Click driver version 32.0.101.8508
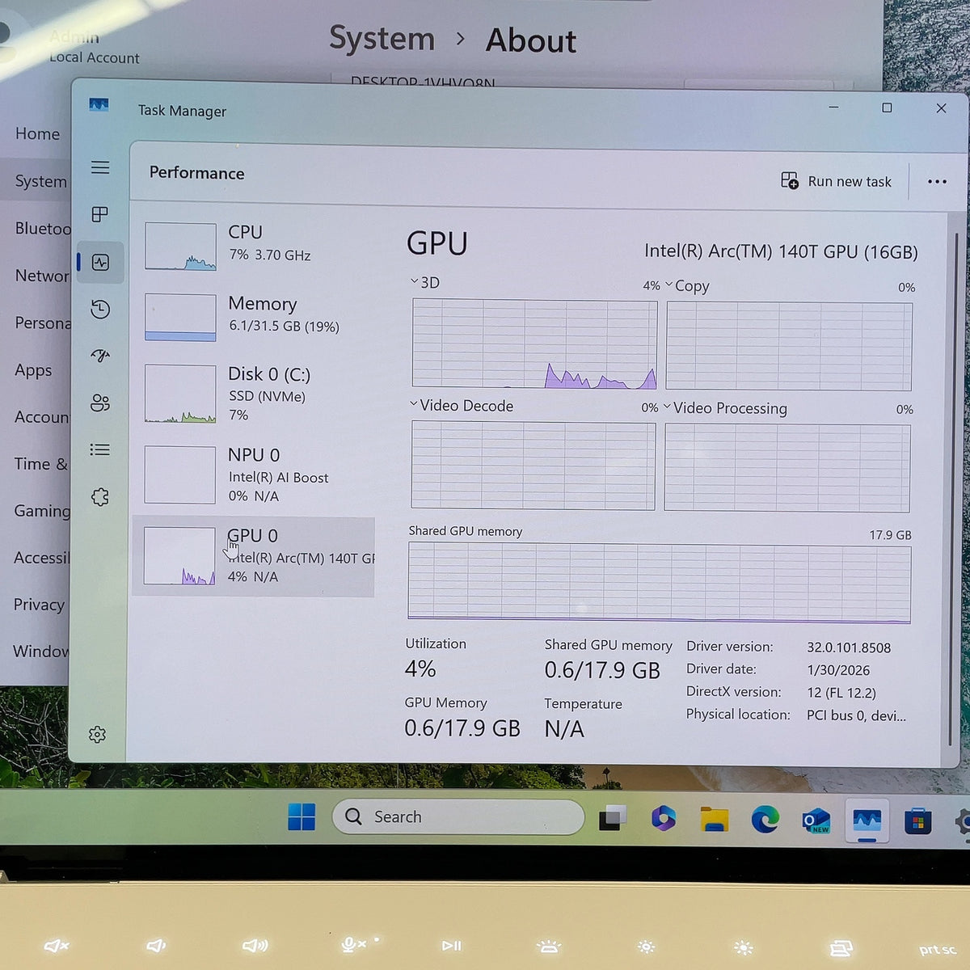This screenshot has width=970, height=970. click(849, 647)
